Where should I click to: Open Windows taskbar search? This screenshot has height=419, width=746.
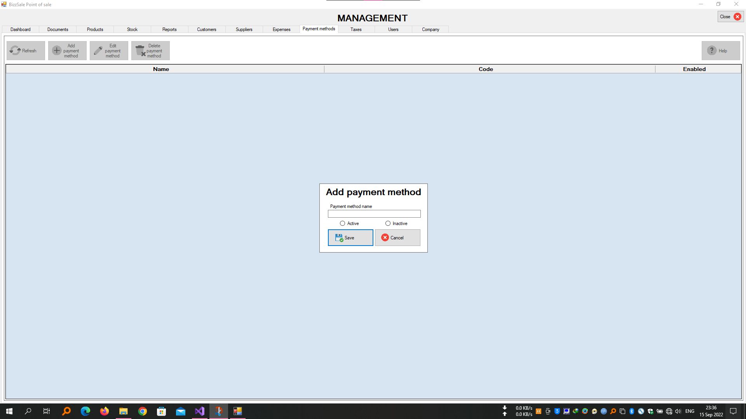(28, 411)
